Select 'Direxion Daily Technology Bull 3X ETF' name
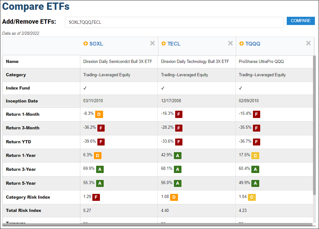The image size is (319, 229). (195, 61)
